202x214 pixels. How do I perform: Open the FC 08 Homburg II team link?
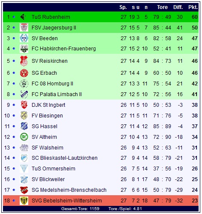52,84
